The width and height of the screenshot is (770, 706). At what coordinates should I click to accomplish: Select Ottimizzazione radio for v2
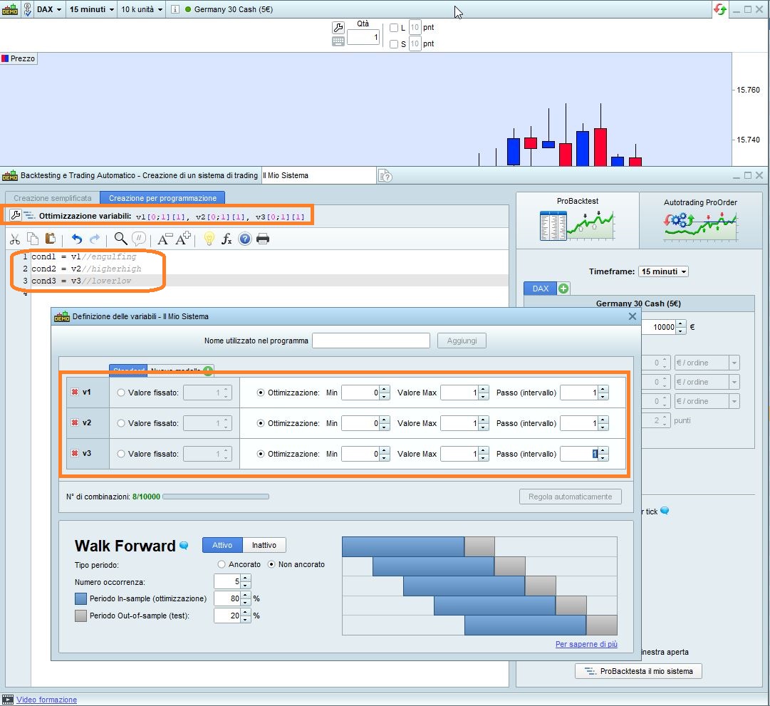tap(261, 423)
